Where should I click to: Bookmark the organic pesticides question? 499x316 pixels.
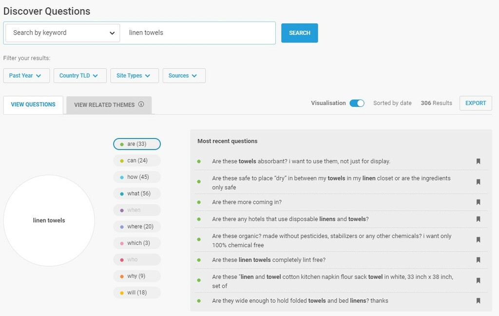click(x=478, y=240)
